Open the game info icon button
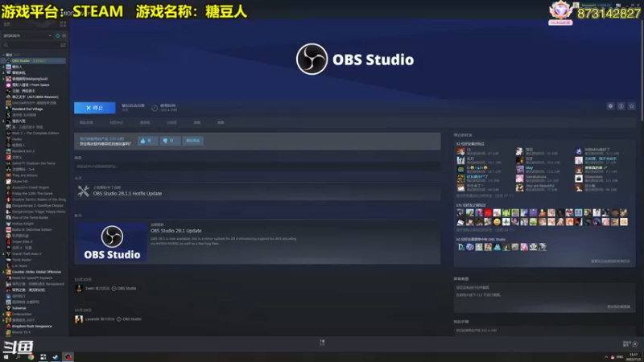The height and width of the screenshot is (362, 644). (621, 106)
